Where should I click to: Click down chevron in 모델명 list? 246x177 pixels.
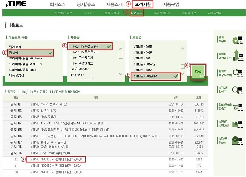click(x=183, y=74)
